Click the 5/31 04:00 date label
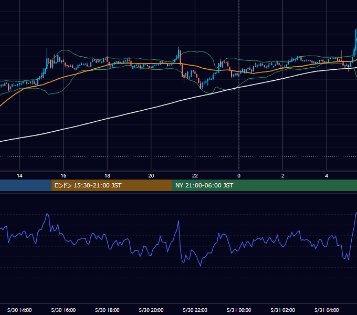357x315 pixels. point(327,310)
